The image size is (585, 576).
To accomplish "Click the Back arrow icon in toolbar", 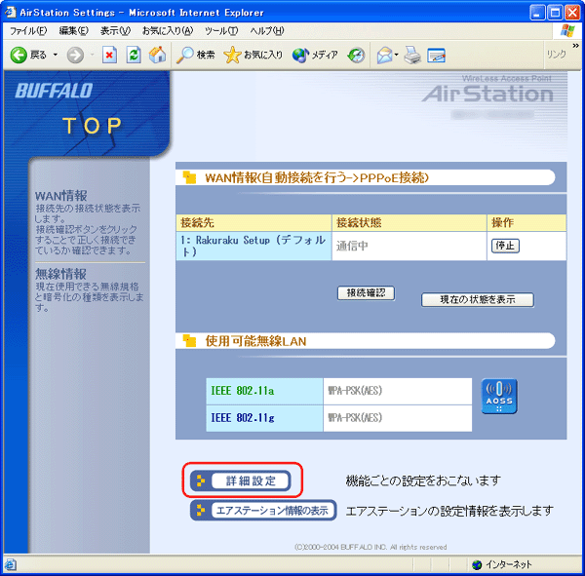I will [19, 56].
